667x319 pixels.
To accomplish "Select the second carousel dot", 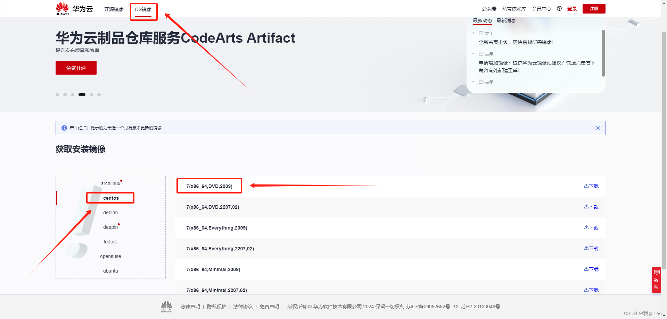I will tap(65, 95).
